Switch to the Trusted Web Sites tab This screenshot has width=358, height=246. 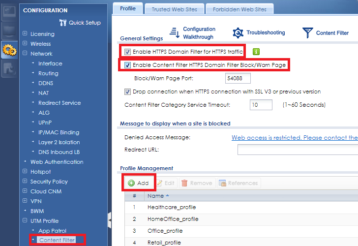[174, 9]
